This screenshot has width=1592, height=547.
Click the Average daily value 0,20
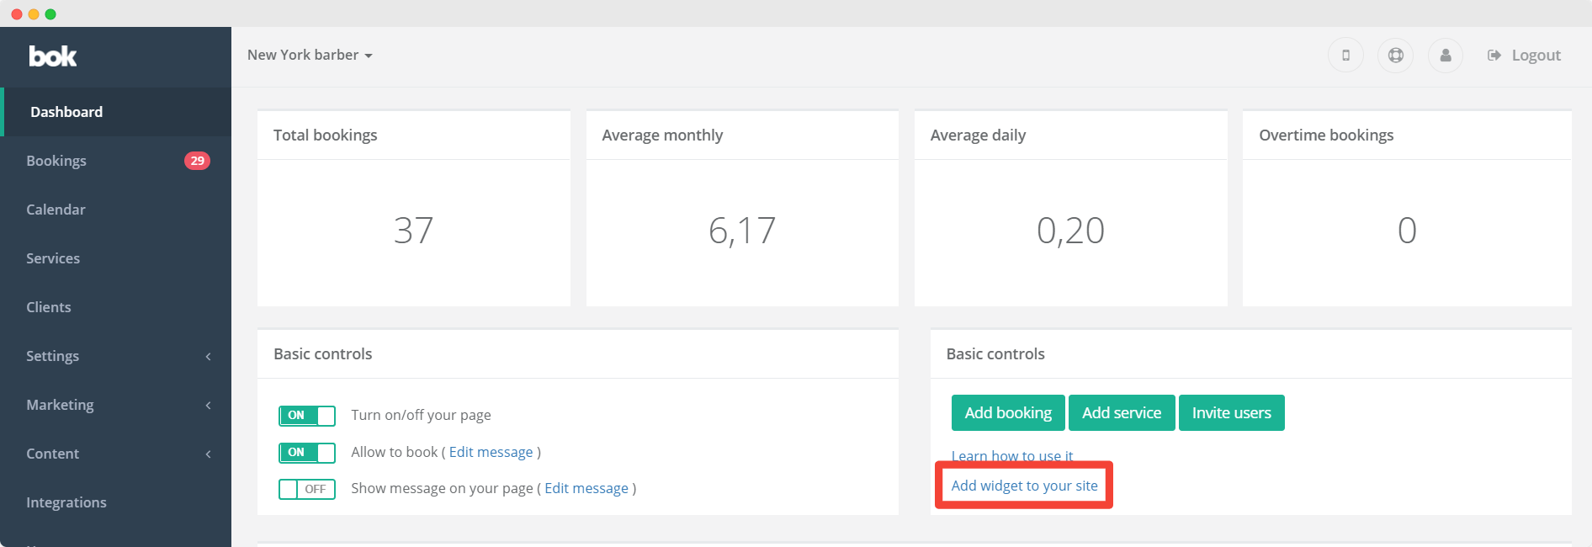click(1070, 231)
